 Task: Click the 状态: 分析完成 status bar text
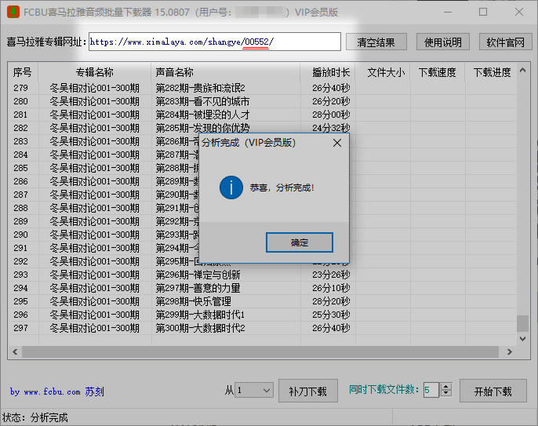click(x=35, y=417)
